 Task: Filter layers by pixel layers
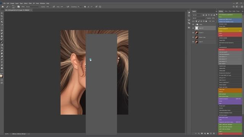pos(203,15)
